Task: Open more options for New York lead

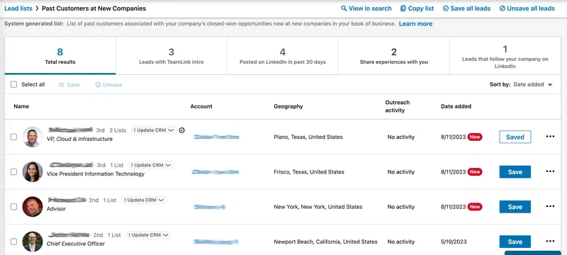Action: tap(550, 206)
